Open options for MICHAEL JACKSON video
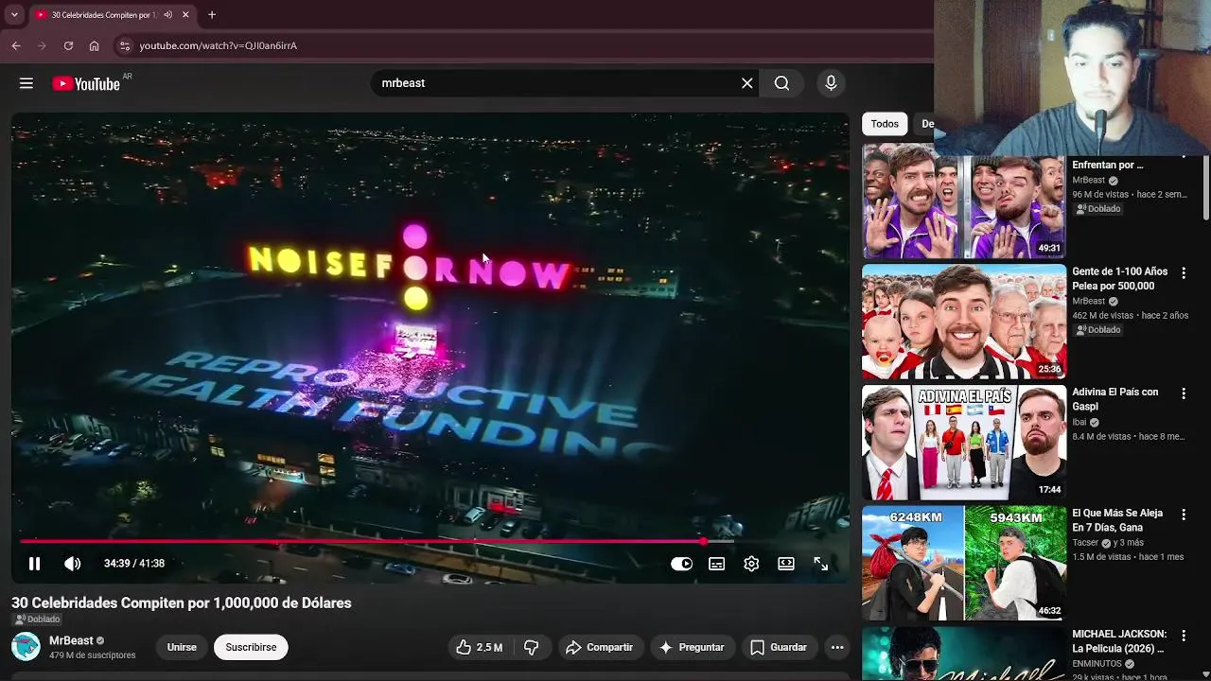This screenshot has height=681, width=1211. pyautogui.click(x=1184, y=636)
